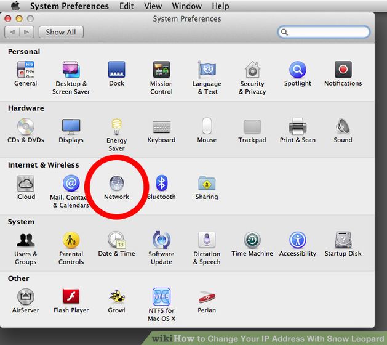This screenshot has height=345, width=387.
Task: Open Sharing preferences
Action: [207, 187]
